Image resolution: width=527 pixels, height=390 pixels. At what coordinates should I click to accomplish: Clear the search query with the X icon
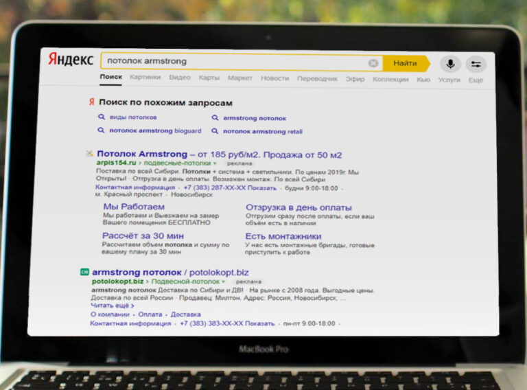pos(373,63)
